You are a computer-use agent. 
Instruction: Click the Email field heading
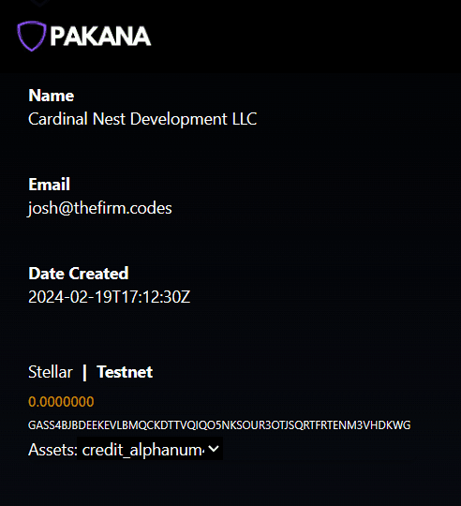click(49, 185)
